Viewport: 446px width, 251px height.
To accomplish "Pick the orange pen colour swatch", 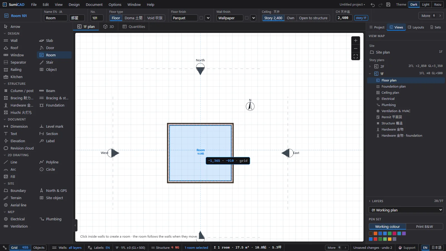I will tap(375, 234).
